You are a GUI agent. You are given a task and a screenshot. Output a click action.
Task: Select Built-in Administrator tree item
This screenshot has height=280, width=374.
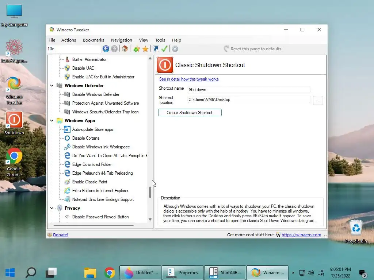pyautogui.click(x=89, y=59)
